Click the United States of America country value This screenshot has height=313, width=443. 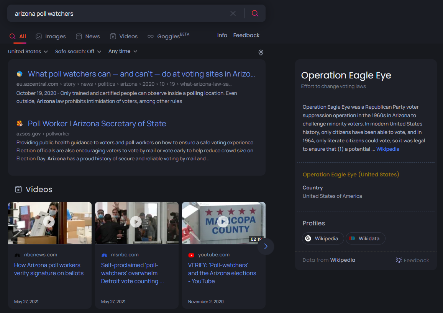[332, 196]
